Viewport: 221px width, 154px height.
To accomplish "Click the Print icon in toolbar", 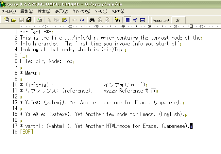I will [39, 20].
